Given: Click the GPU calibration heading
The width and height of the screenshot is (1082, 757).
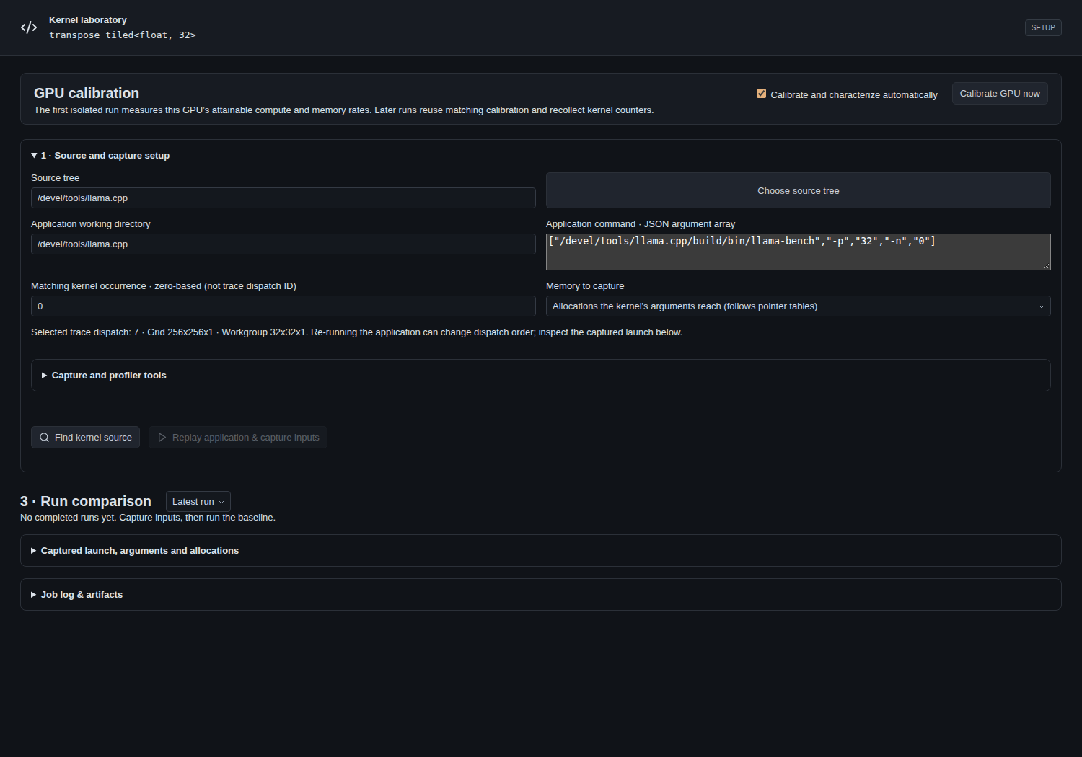Looking at the screenshot, I should pos(87,93).
